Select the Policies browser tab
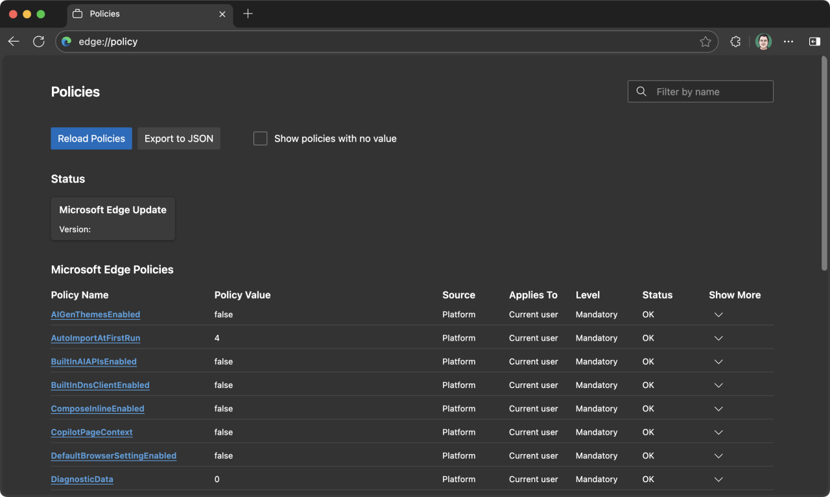Image resolution: width=830 pixels, height=497 pixels. tap(143, 14)
